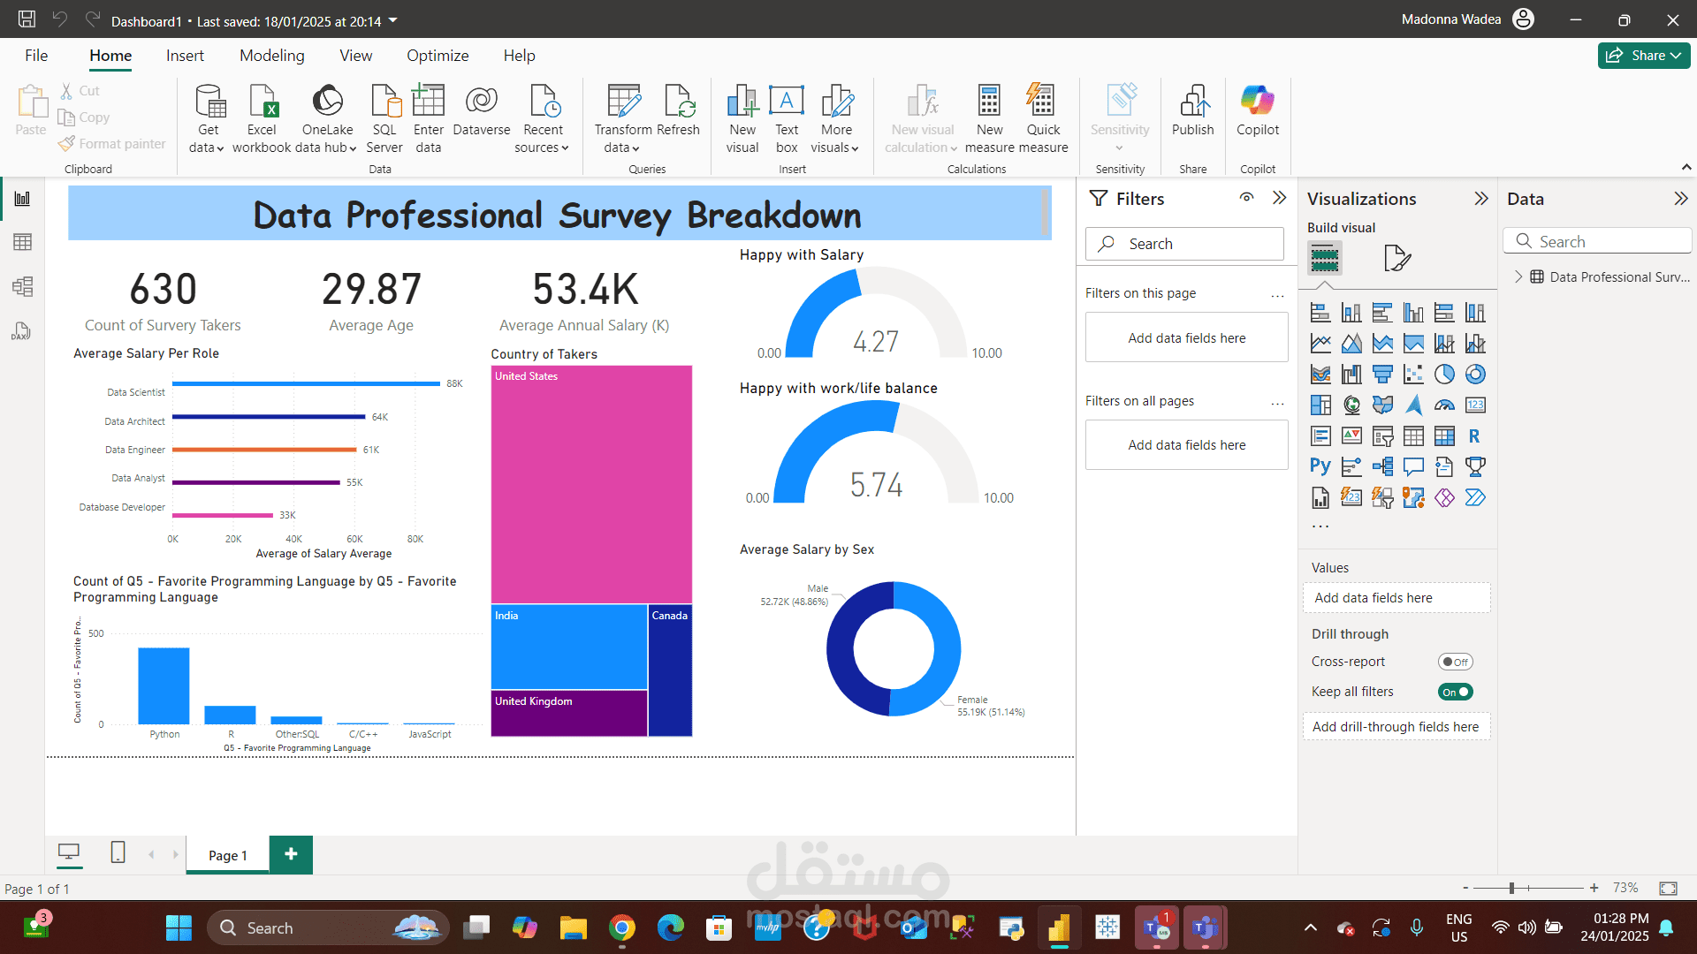Choose the Funnel visual

[x=1382, y=375]
